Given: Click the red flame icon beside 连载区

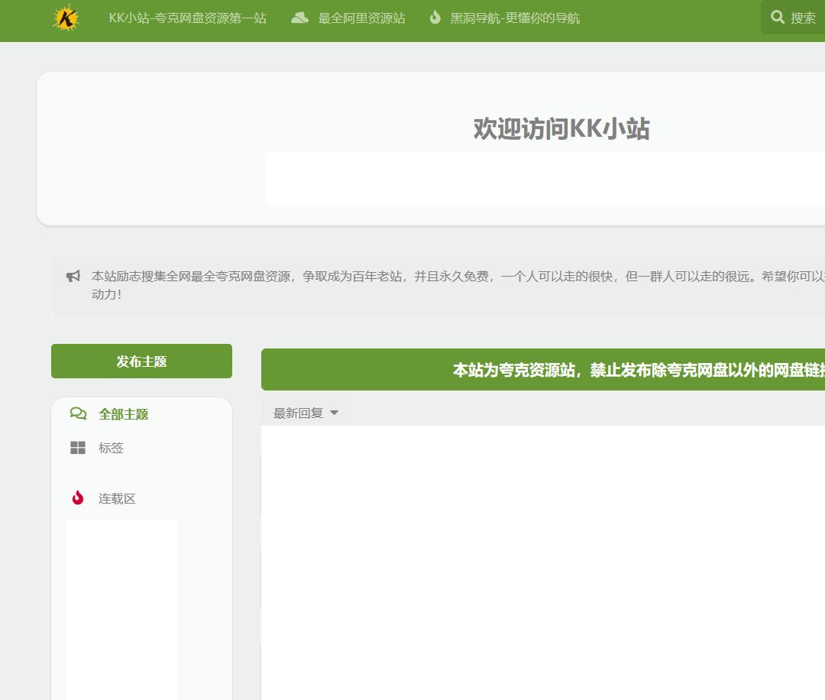Looking at the screenshot, I should pos(77,497).
